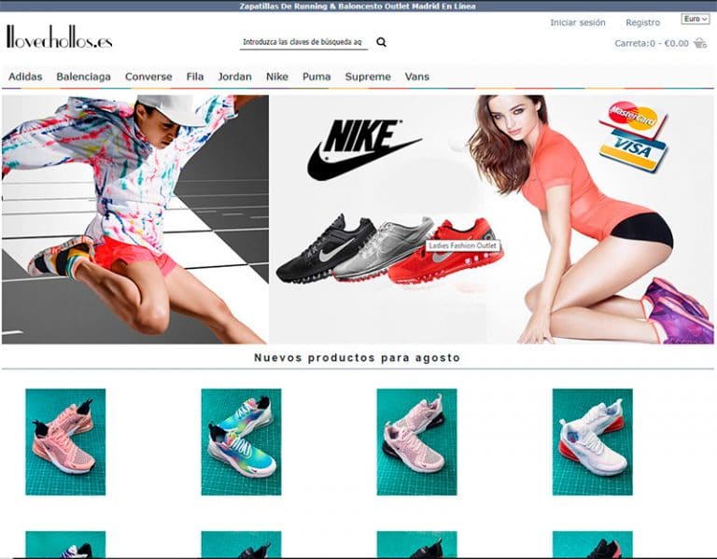Open the light pink and black sneaker product
Screen dimensions: 717x559
(416, 441)
